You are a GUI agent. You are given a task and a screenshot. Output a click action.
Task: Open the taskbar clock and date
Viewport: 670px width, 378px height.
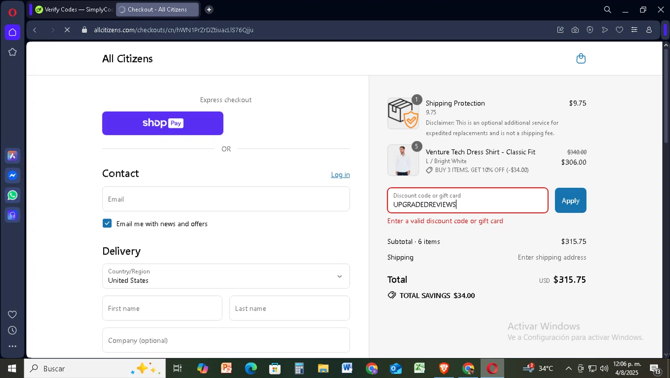(627, 369)
